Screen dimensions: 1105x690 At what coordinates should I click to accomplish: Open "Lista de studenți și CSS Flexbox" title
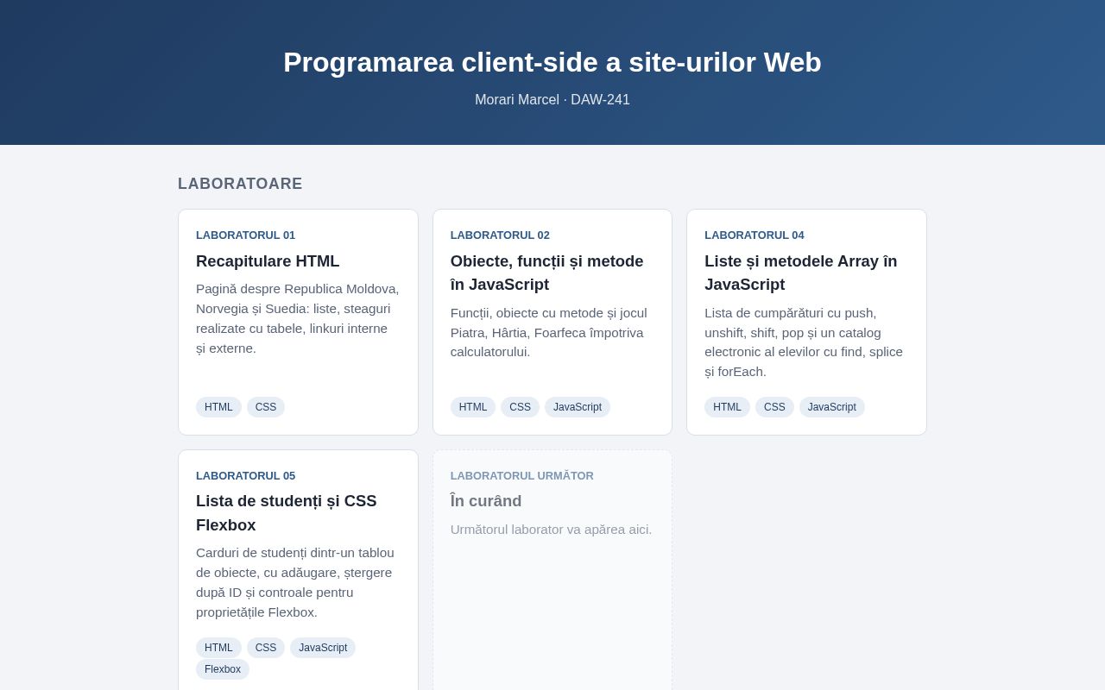click(287, 513)
